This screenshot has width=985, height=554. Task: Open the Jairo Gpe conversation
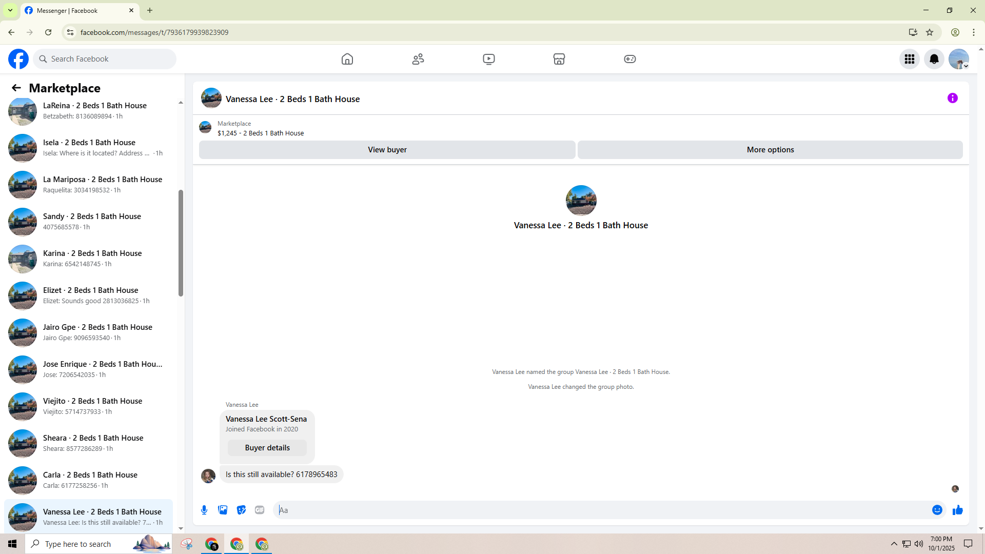[x=88, y=332]
